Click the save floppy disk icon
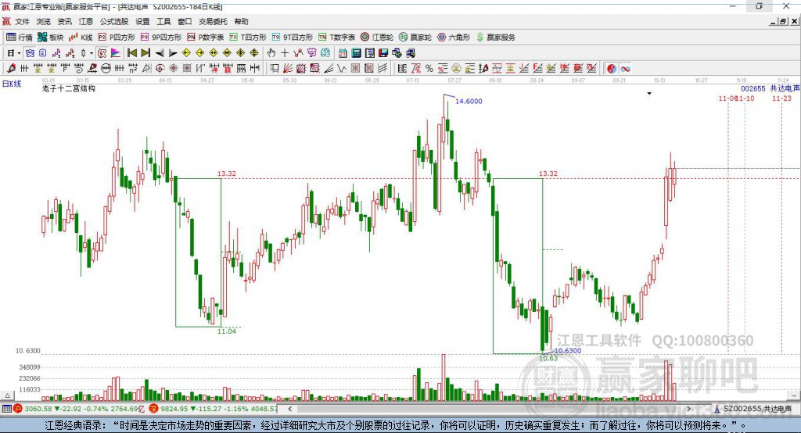Screen dimensions: 801x433 click(383, 53)
